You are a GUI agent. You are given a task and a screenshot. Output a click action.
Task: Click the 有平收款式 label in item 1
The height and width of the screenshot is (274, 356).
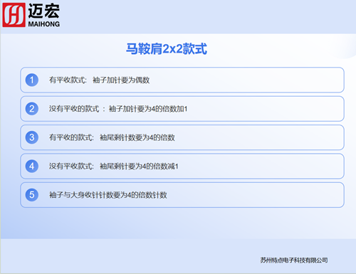[68, 80]
